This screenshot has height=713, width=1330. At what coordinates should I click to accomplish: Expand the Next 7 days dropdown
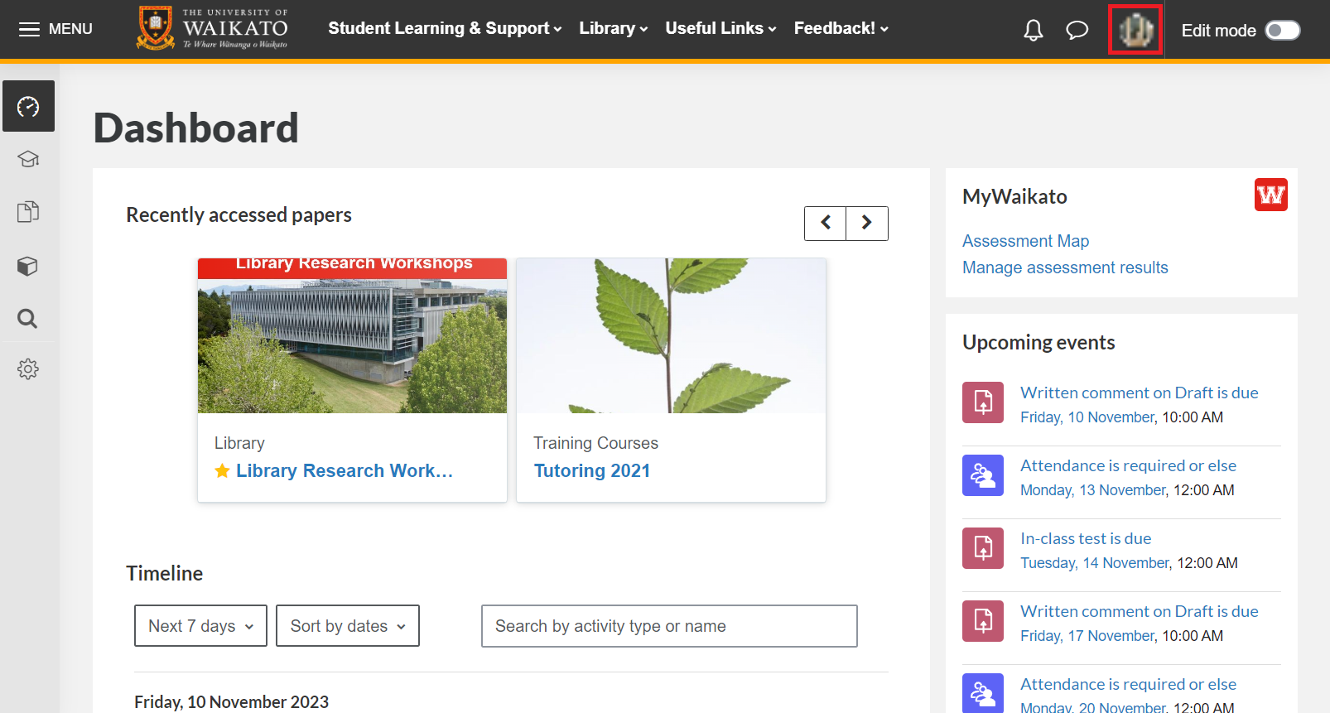click(200, 626)
